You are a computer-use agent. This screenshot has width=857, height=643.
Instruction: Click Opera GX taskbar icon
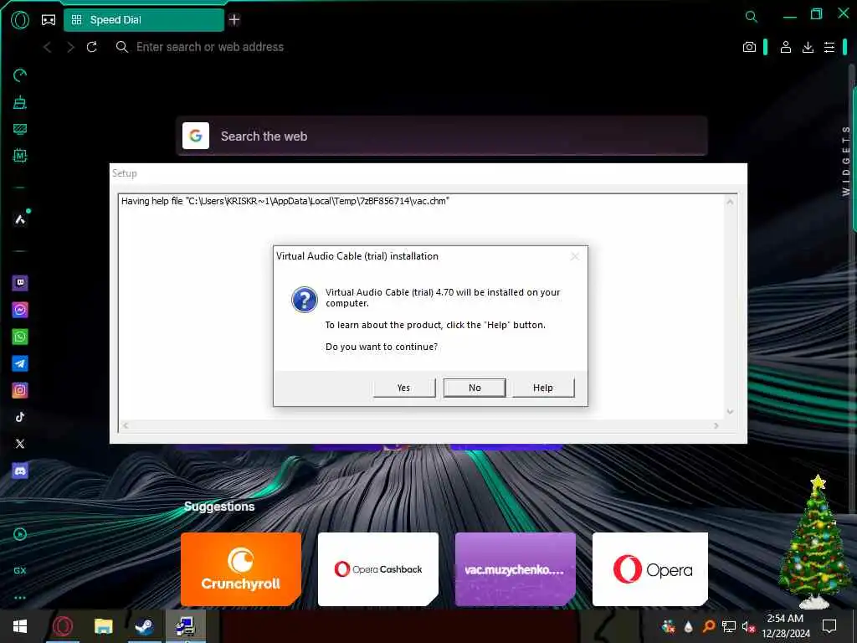tap(62, 626)
